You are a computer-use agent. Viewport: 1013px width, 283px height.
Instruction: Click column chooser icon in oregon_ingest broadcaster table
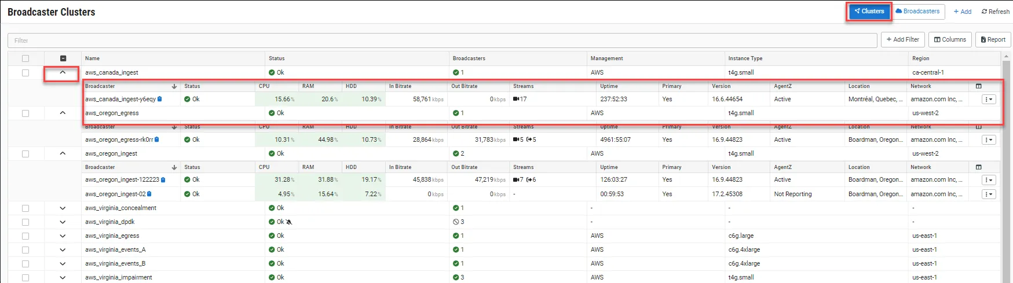coord(978,167)
